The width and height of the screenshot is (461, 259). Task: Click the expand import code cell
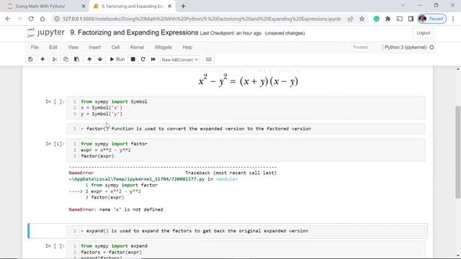pyautogui.click(x=246, y=250)
